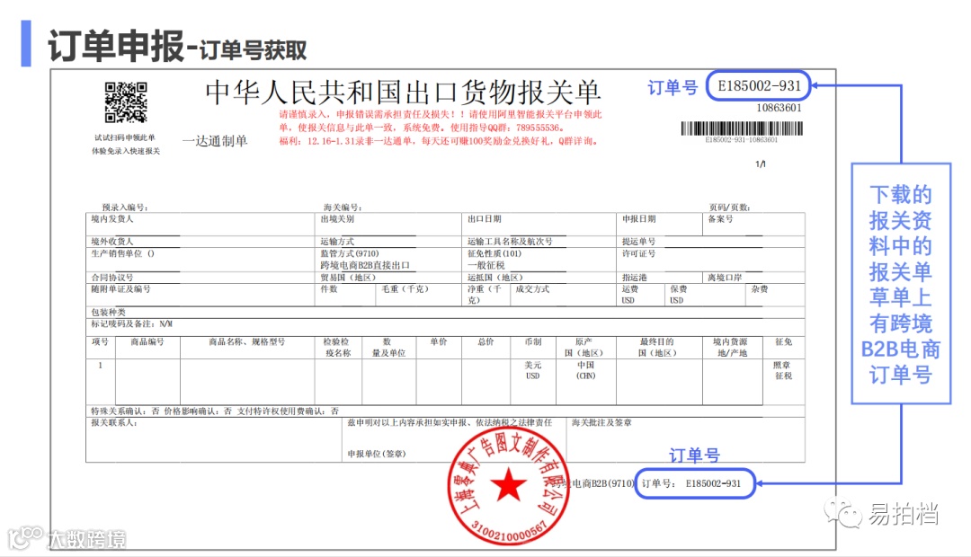Click the "提运单号" field

[710, 242]
